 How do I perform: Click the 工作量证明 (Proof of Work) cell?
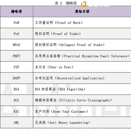(x=82, y=23)
